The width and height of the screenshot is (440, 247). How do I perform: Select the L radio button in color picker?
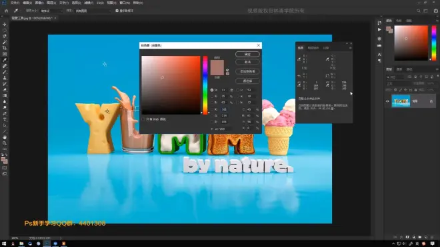[238, 90]
